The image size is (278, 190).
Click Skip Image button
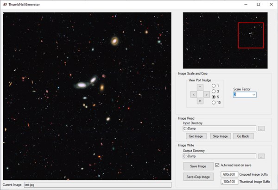pos(221,136)
